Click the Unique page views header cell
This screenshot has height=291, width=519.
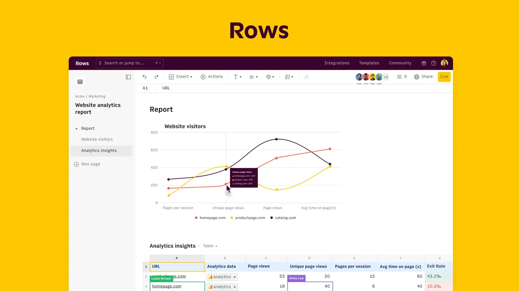pos(309,267)
